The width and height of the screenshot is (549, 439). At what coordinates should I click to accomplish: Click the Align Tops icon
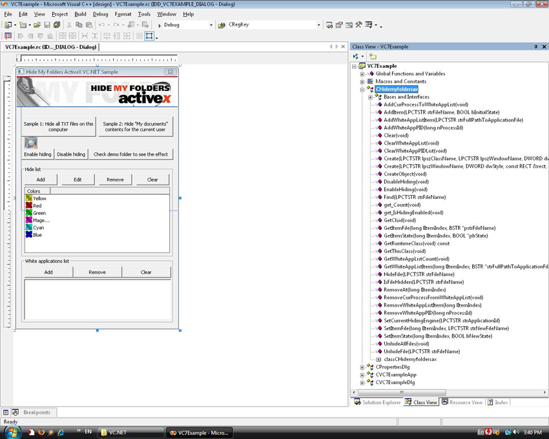pyautogui.click(x=40, y=36)
